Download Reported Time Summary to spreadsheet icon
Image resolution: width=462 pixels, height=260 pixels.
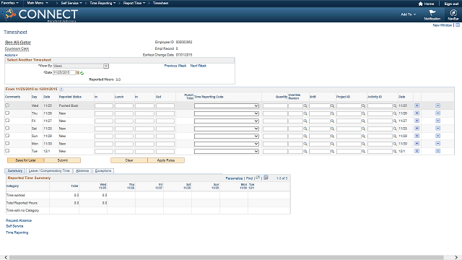tap(266, 178)
